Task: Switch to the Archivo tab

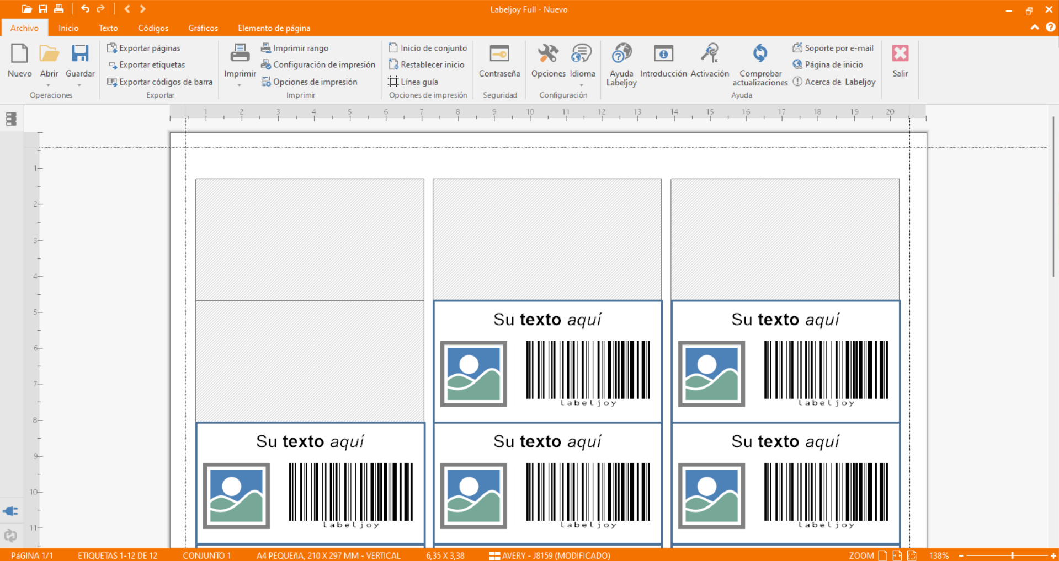Action: coord(24,28)
